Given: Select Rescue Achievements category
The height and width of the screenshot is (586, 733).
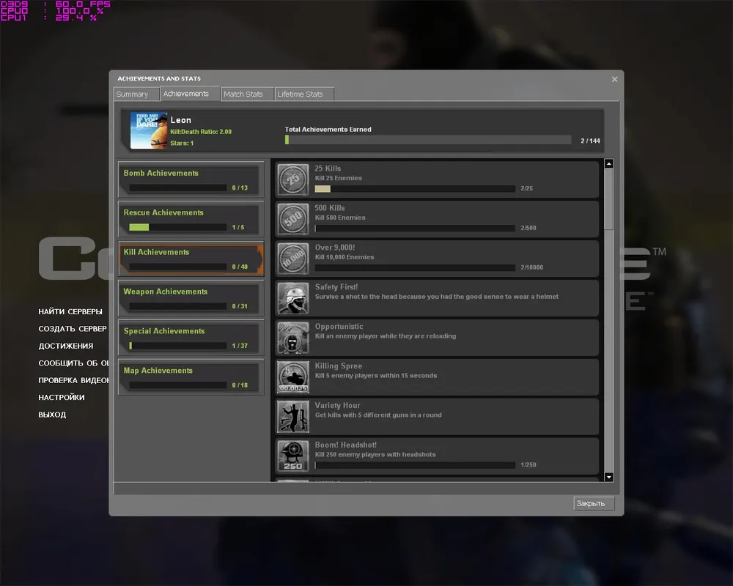Looking at the screenshot, I should point(191,219).
